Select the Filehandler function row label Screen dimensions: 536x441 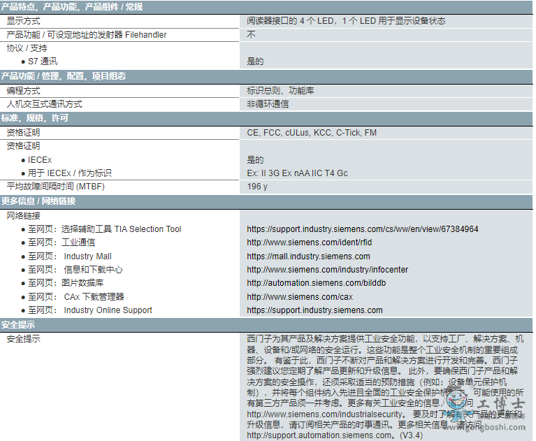pos(87,35)
